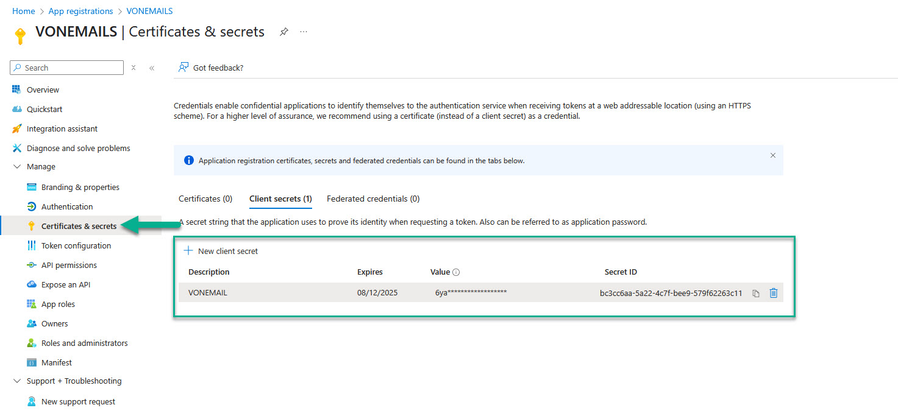Viewport: 898px width, 419px height.
Task: Click the Expose an API cloud icon
Action: [x=32, y=284]
